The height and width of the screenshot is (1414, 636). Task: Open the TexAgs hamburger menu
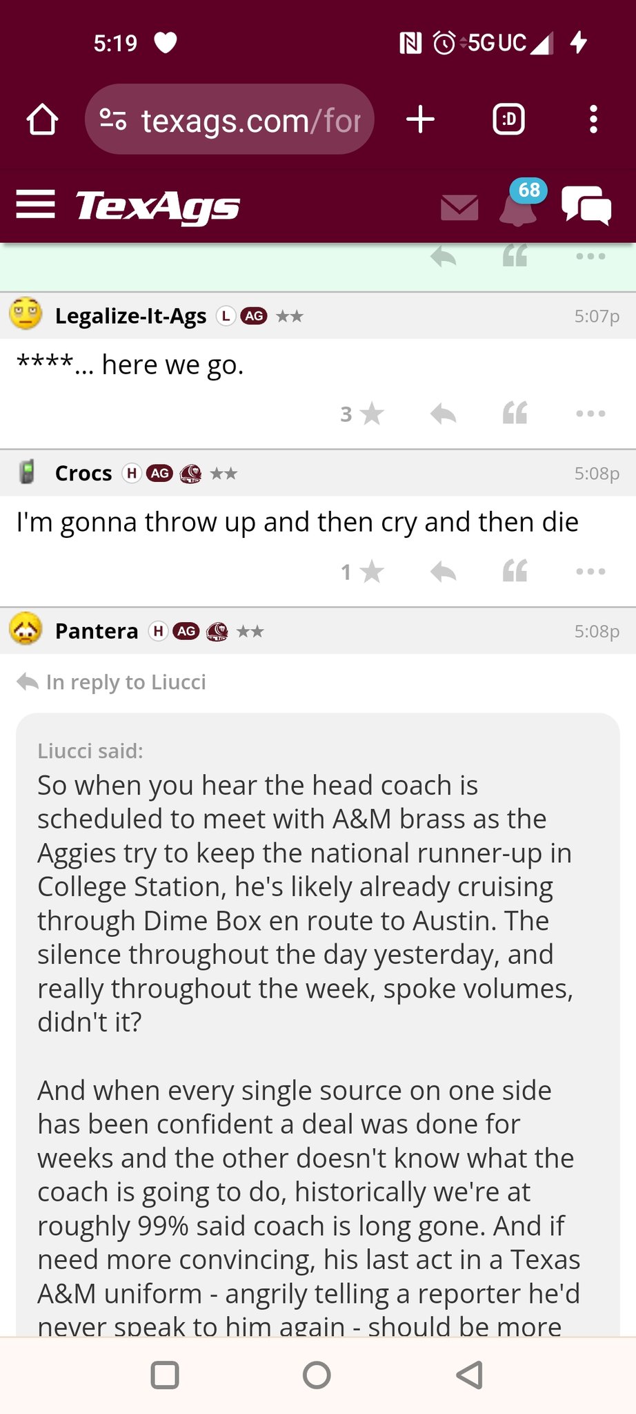pyautogui.click(x=35, y=204)
